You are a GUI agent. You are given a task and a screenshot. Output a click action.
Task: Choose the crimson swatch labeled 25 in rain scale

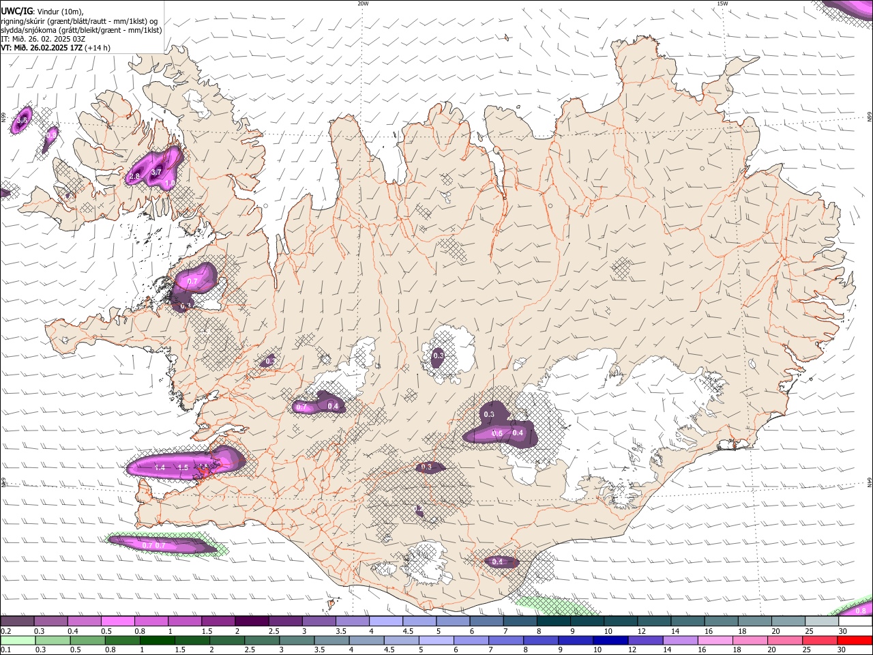pyautogui.click(x=820, y=640)
